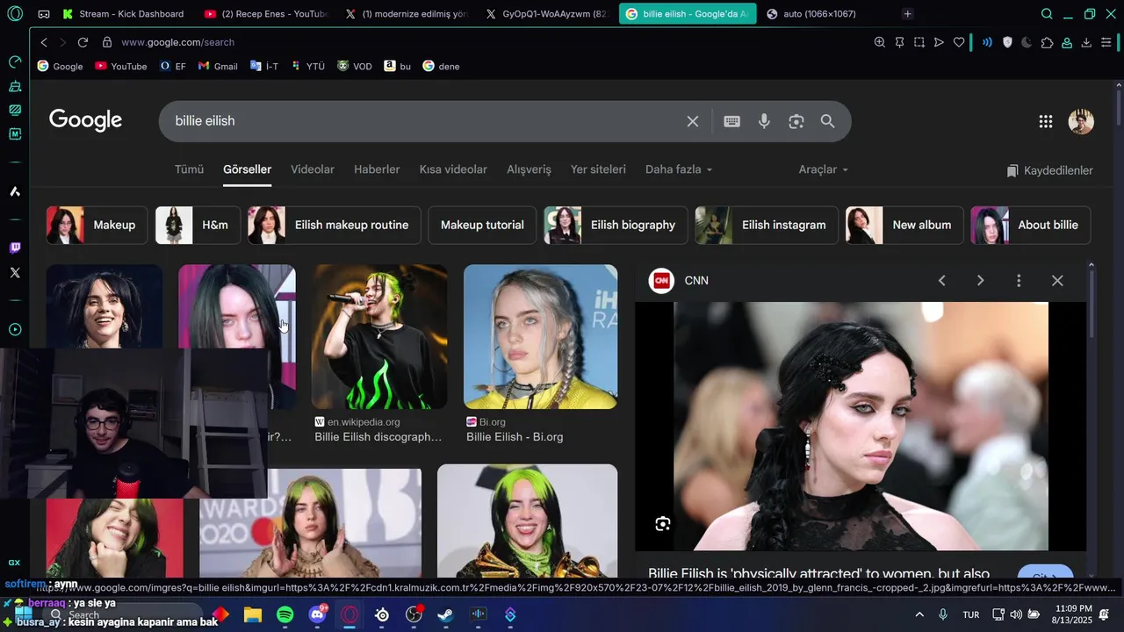
Task: Filter by Eilish biography chip
Action: (616, 225)
